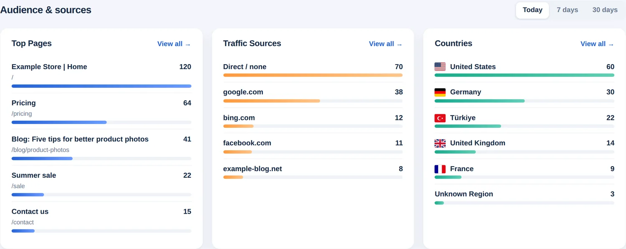Select the bing.com traffic source

pos(239,118)
